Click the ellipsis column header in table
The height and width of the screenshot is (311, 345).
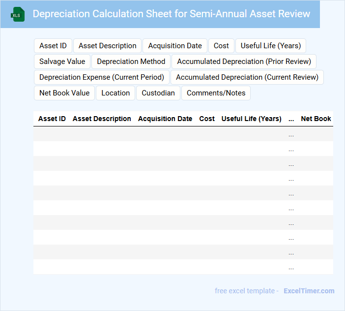pyautogui.click(x=291, y=119)
